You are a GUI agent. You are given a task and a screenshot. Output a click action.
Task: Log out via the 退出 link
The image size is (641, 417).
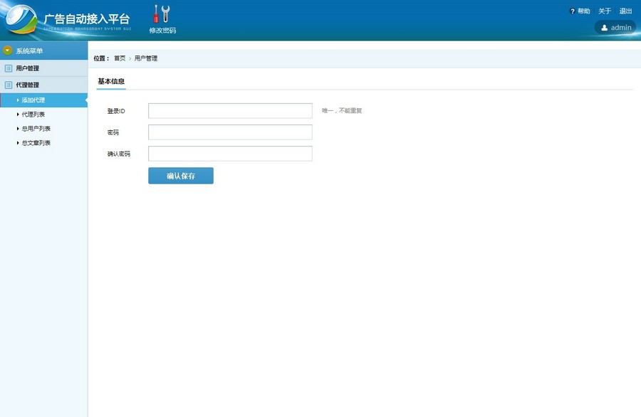pos(625,11)
